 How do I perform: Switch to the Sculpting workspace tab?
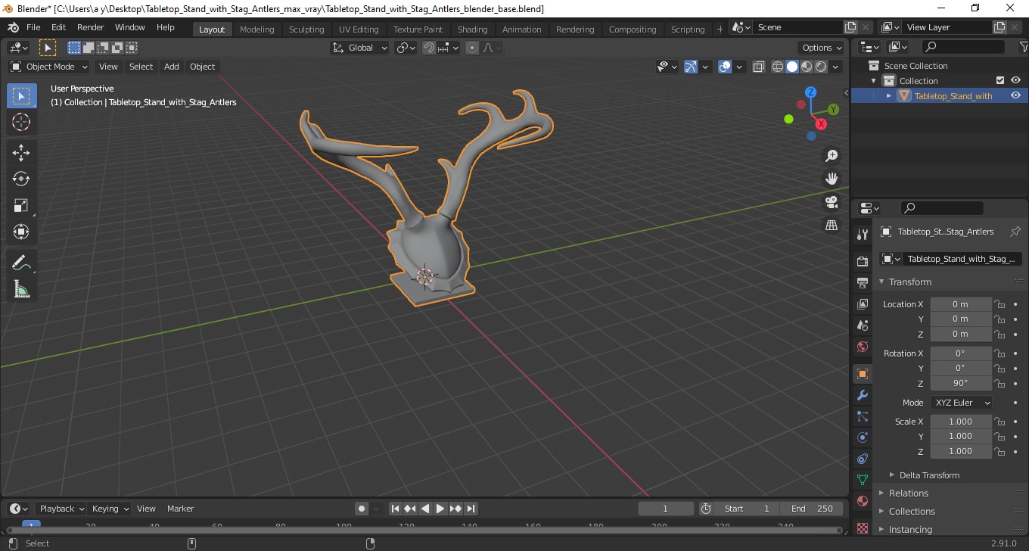[x=306, y=29]
